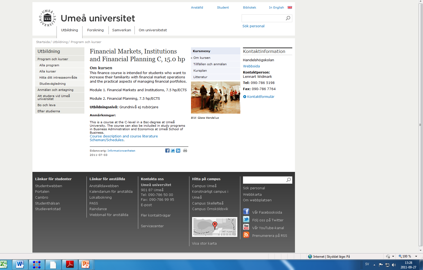Open Webbmail för anställda footer link

pyautogui.click(x=109, y=215)
